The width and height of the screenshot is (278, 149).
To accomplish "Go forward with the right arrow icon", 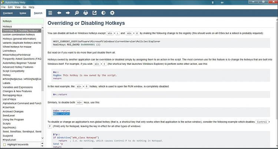I will [68, 13].
